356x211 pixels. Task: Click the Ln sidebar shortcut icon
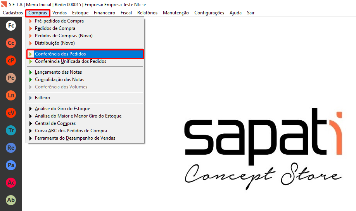[11, 95]
